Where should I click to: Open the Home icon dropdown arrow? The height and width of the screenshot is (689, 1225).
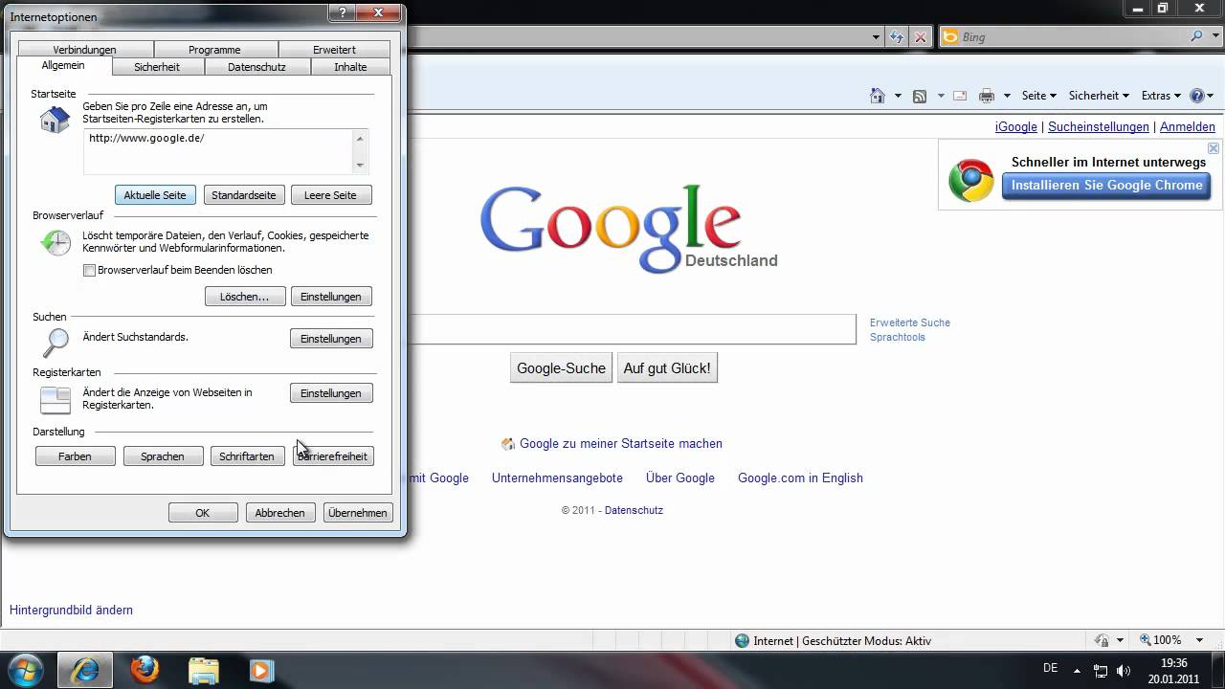(x=898, y=96)
